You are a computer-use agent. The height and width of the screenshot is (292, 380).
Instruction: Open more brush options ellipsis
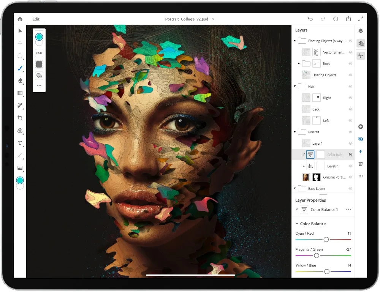tap(39, 86)
